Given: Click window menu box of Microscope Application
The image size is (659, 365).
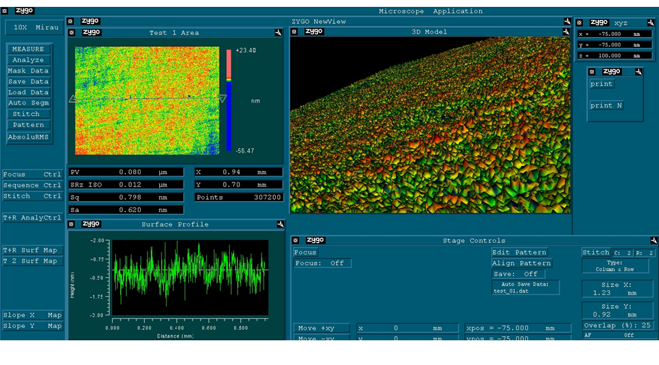Looking at the screenshot, I should click(5, 12).
